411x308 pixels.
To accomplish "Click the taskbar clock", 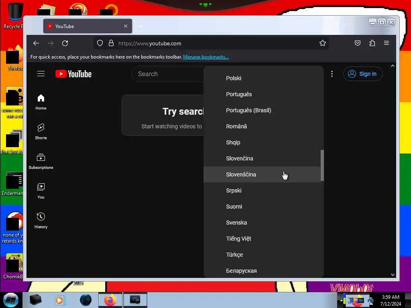I will [x=391, y=300].
